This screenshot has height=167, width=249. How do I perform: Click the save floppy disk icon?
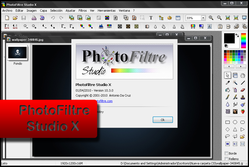24,18
